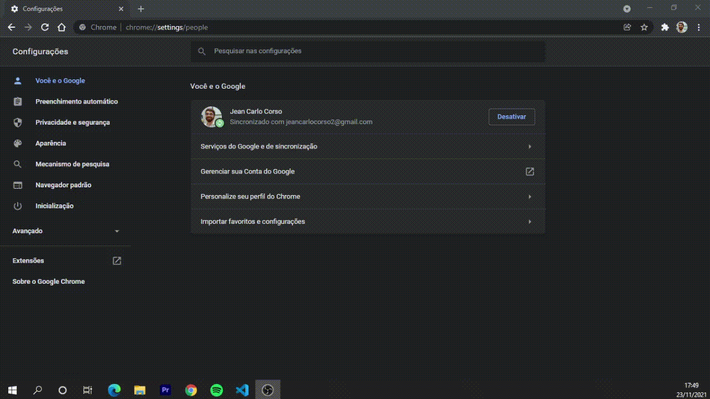Open the home page icon
Screen dimensions: 710x399
62,27
